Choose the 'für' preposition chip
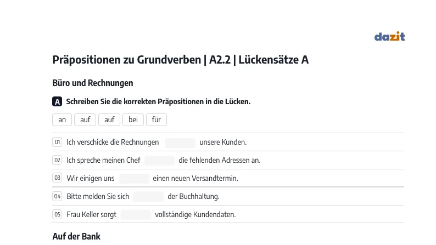Viewport: 436px width, 245px height. (156, 119)
